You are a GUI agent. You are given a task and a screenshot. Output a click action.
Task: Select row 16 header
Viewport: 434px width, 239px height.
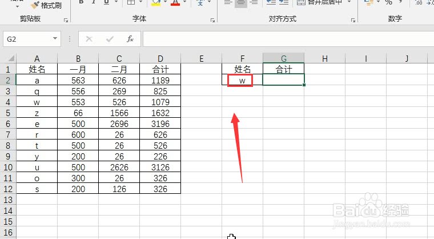pos(8,232)
